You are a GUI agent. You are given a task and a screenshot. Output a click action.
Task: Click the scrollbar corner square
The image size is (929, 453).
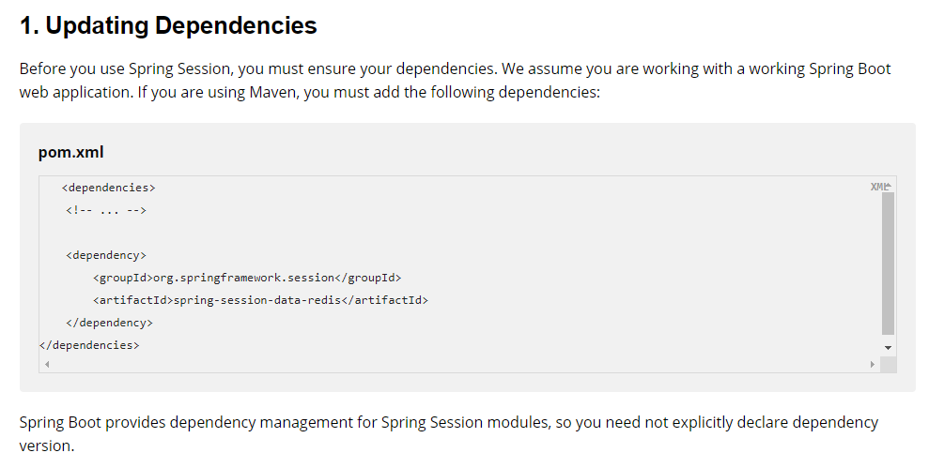[888, 364]
